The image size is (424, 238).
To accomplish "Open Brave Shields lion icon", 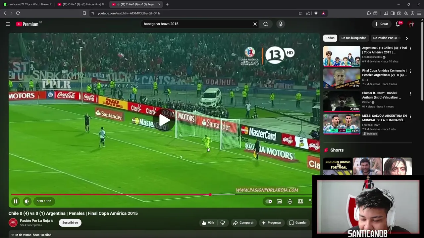I will pyautogui.click(x=316, y=13).
